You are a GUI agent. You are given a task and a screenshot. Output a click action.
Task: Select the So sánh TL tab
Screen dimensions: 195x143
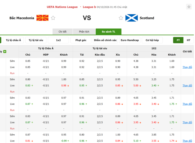pyautogui.click(x=108, y=32)
